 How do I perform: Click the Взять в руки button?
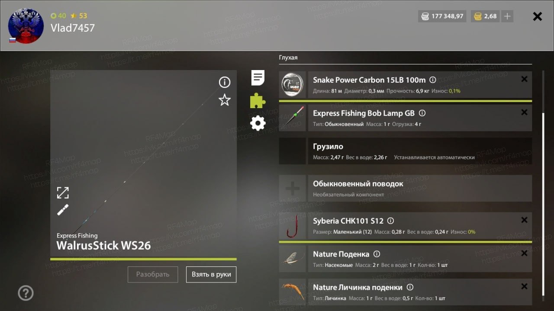pyautogui.click(x=211, y=275)
